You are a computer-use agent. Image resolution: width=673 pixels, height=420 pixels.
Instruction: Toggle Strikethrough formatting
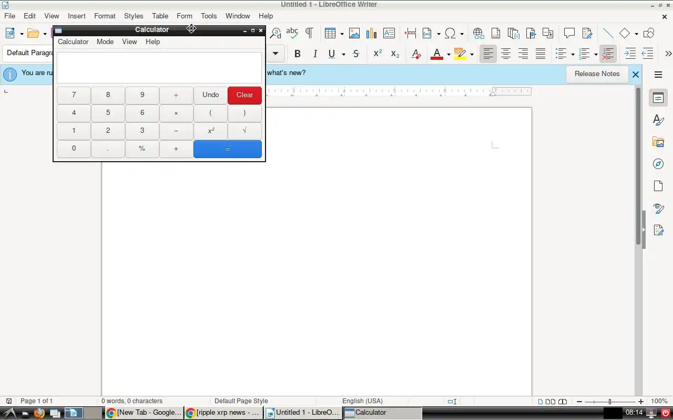(x=356, y=54)
